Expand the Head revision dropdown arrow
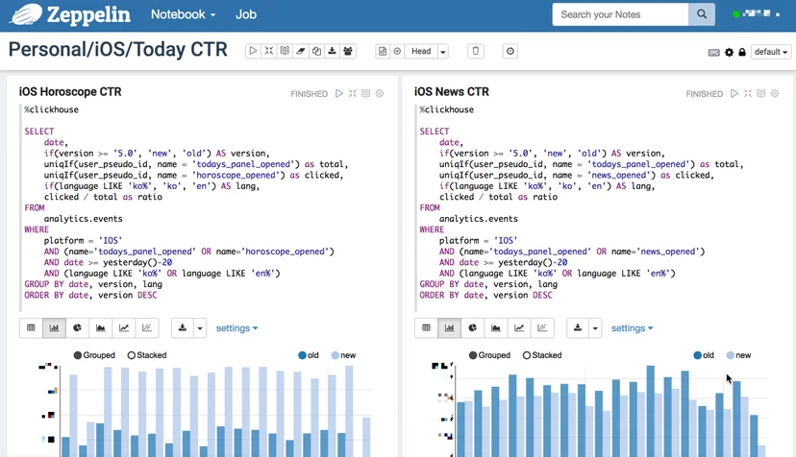Viewport: 796px width, 457px height. coord(443,51)
